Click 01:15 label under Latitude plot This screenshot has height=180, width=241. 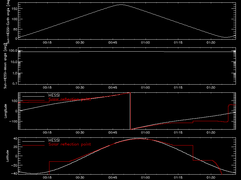click(178, 177)
